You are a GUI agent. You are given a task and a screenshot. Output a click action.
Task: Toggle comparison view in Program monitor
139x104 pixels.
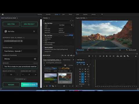pos(128,56)
